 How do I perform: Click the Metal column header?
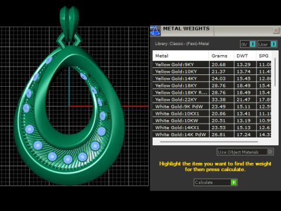click(181, 56)
